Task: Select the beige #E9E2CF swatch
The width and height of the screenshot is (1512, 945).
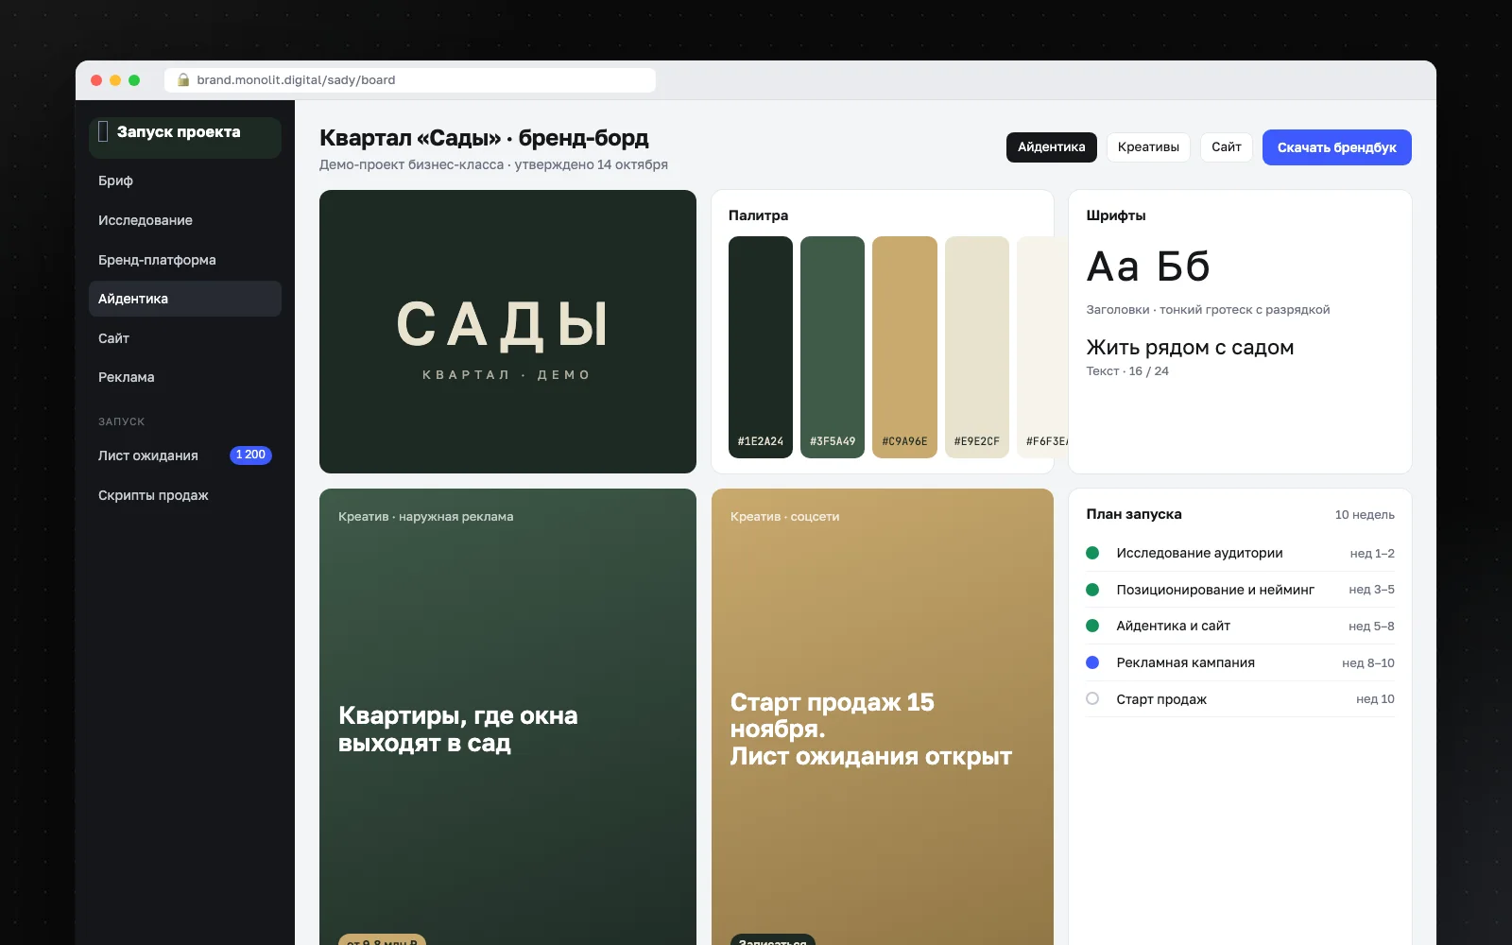Action: coord(977,347)
